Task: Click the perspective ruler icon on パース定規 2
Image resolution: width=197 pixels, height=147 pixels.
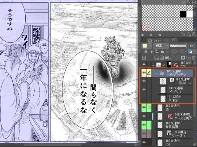Action: point(170,117)
